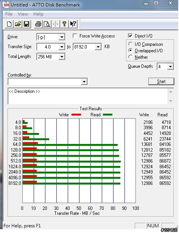Click the write value 13681
The image size is (179, 233).
pos(147,144)
